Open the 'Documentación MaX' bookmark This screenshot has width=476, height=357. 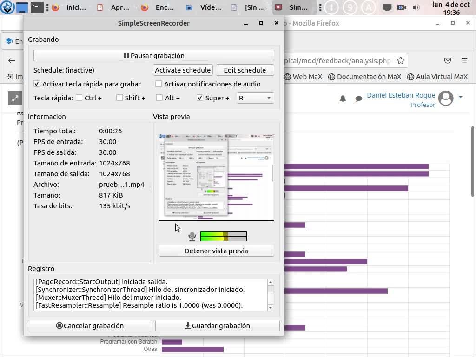(364, 77)
